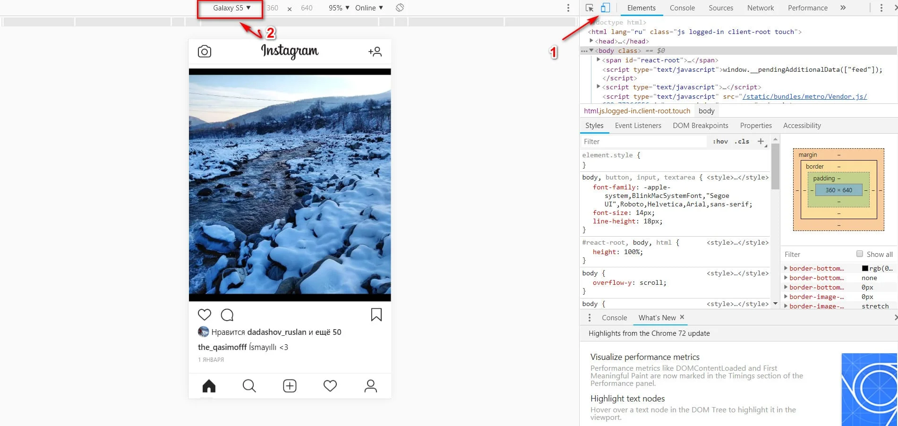Toggle the Show all checkbox
Image resolution: width=898 pixels, height=426 pixels.
[859, 254]
